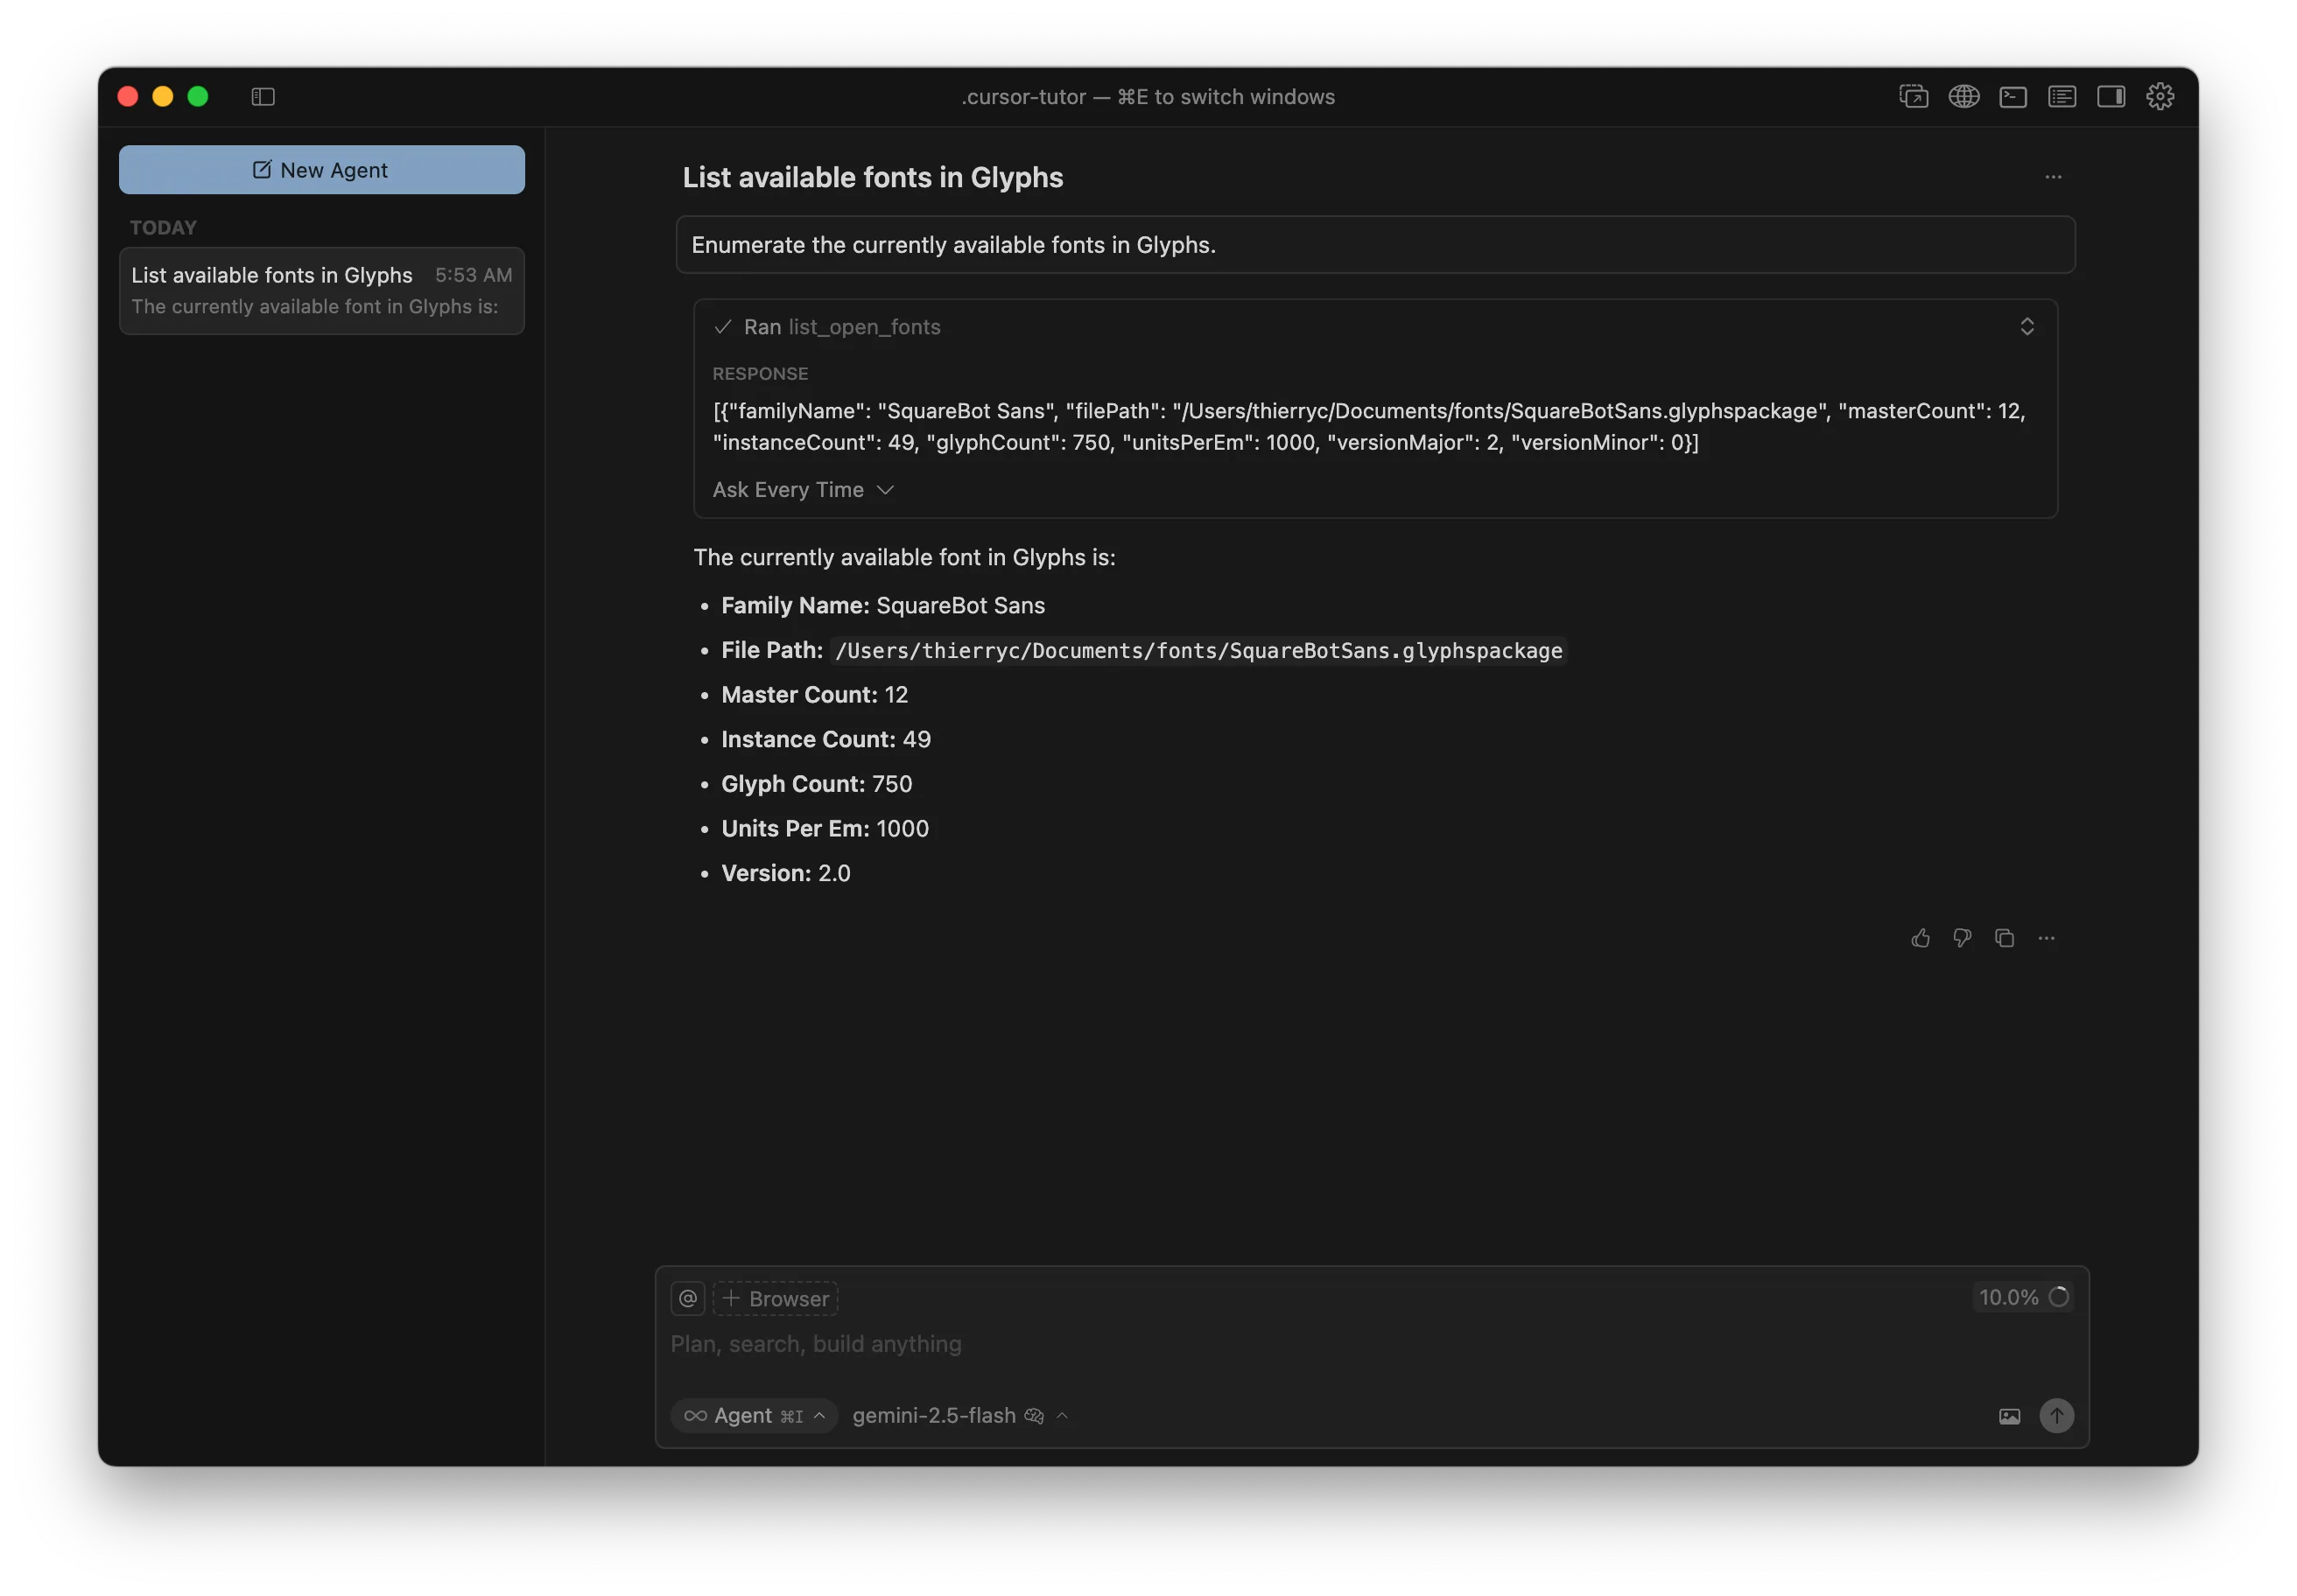Open the settings gear icon

click(2160, 97)
